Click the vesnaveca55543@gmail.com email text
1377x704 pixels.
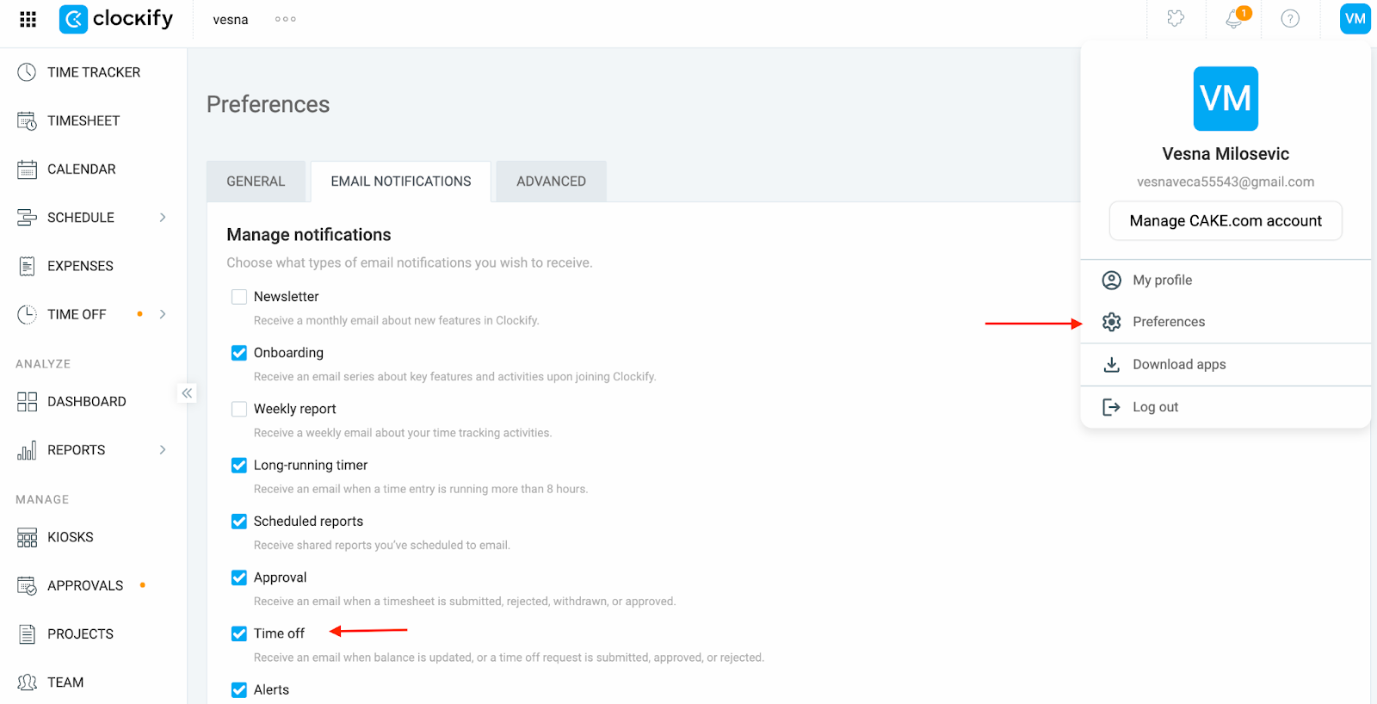[x=1226, y=182]
